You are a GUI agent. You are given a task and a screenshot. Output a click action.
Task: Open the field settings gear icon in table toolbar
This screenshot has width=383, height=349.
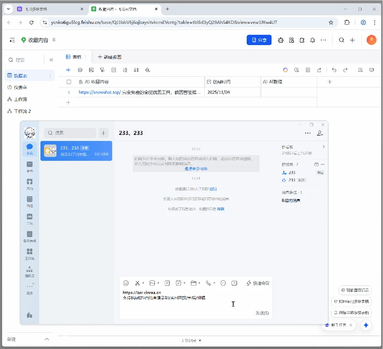80,70
